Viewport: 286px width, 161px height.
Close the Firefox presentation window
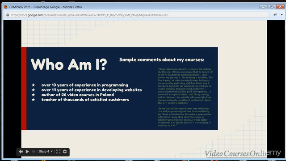pyautogui.click(x=280, y=7)
